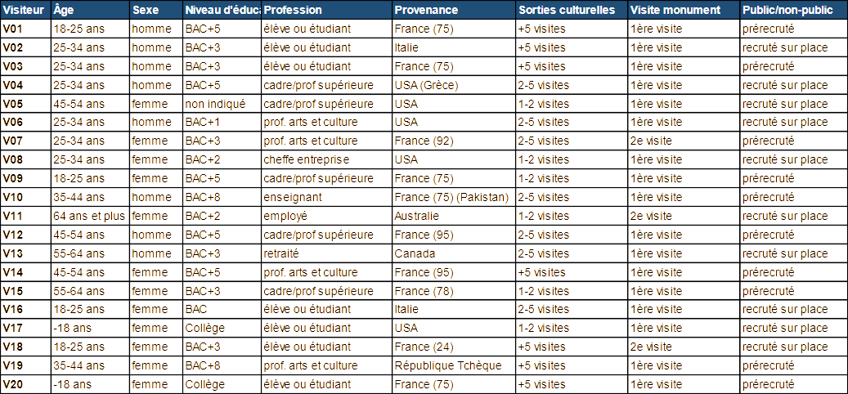Select 'France (75) (Pakistan)' provenance cell
The image size is (848, 394).
(454, 197)
